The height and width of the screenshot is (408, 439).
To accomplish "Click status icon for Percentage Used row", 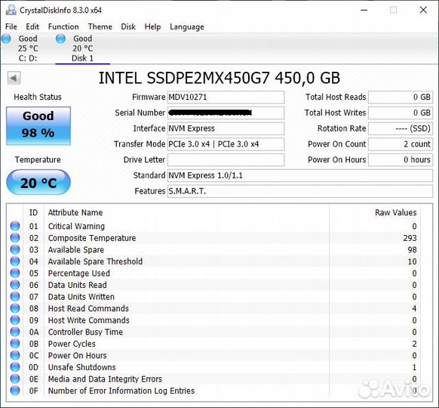I will pos(15,273).
